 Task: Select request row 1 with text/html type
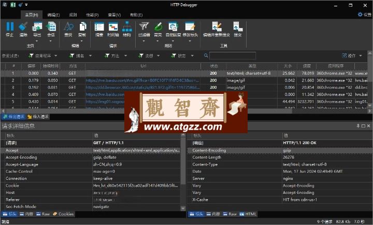pos(184,73)
